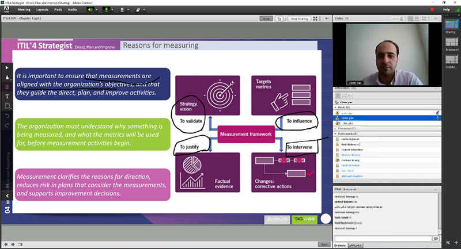Add a new layout plus icon

(456, 243)
